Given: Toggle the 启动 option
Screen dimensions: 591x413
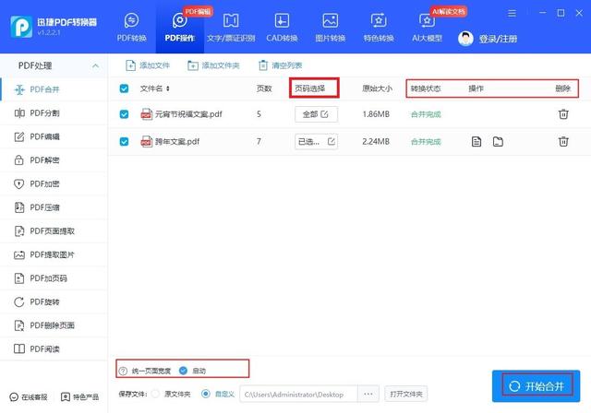Looking at the screenshot, I should [x=183, y=371].
